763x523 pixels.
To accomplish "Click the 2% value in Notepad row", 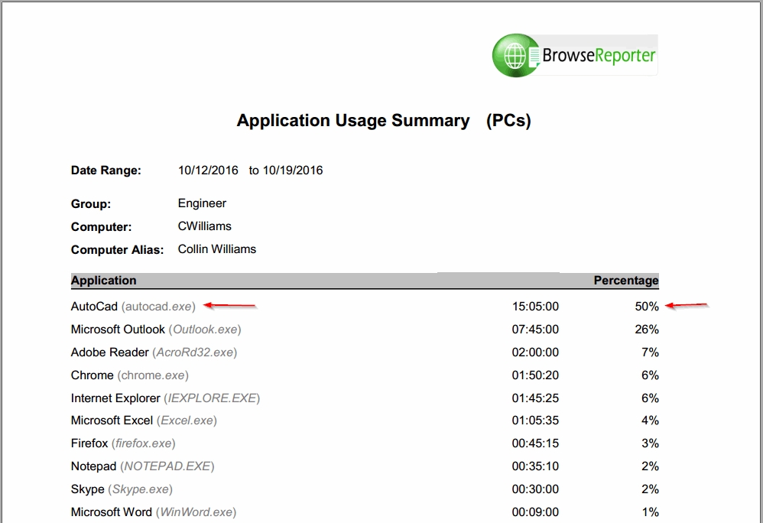I will 650,466.
